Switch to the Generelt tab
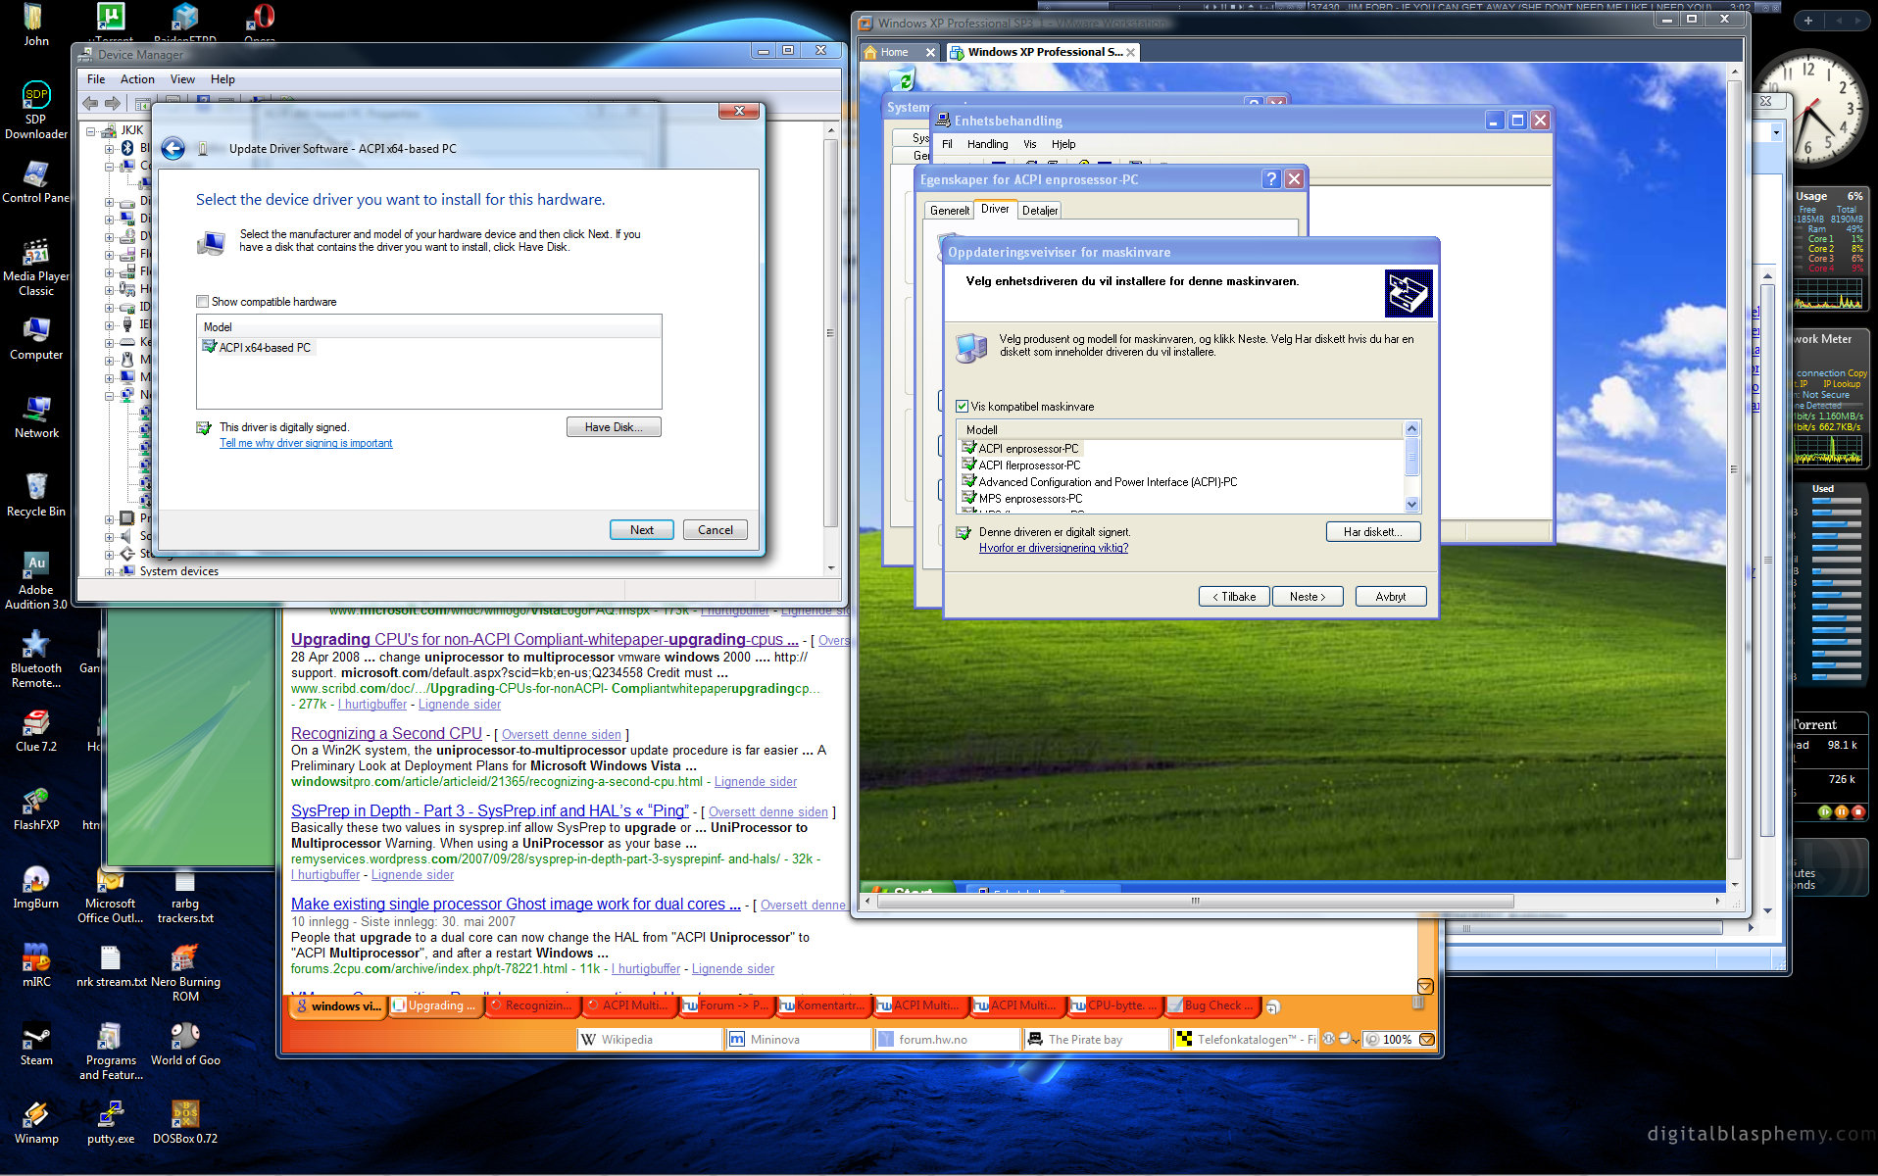This screenshot has width=1878, height=1176. (x=949, y=211)
